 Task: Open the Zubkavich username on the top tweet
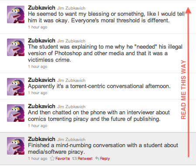[x=41, y=8]
